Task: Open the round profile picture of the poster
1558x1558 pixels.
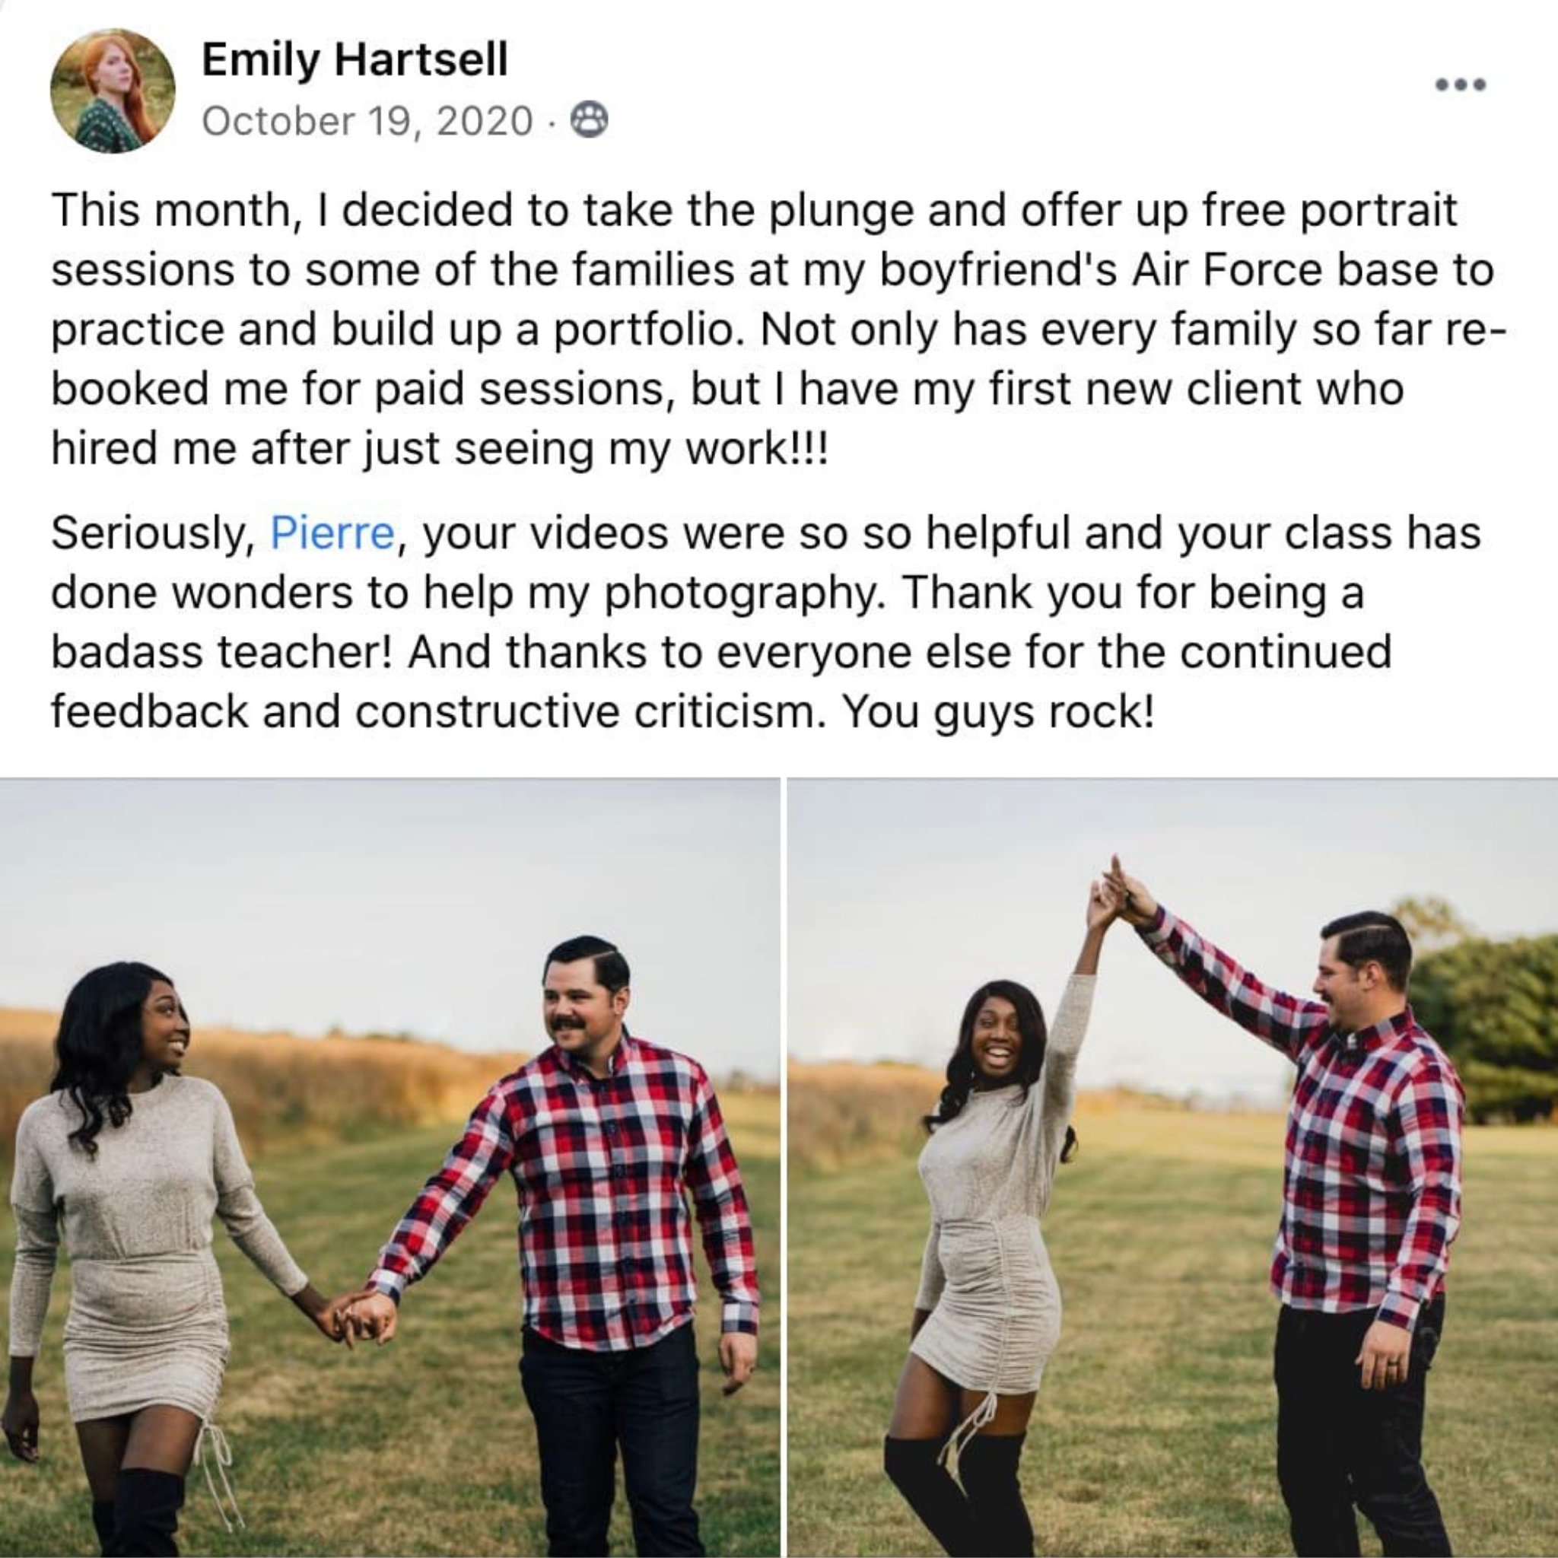Action: coord(112,91)
